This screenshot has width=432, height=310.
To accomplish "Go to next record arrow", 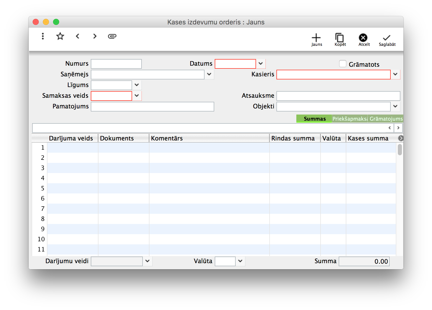I will [95, 36].
